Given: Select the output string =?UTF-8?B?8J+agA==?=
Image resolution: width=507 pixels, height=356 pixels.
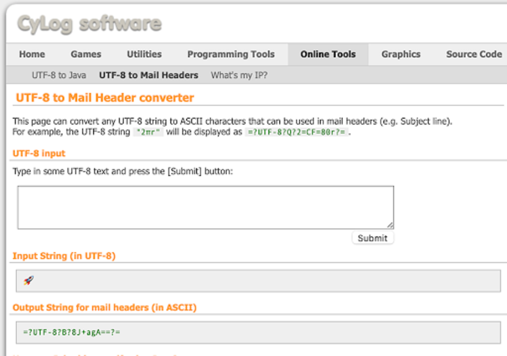Looking at the screenshot, I should tap(72, 332).
